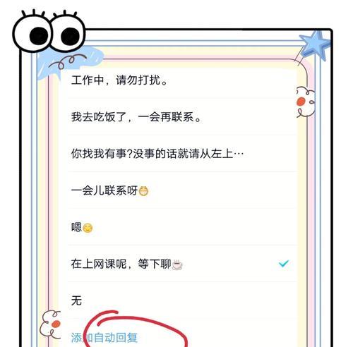Select the "在上网课呢，等下聊" reply
Image resolution: width=353 pixels, height=347 pixels.
pos(181,264)
